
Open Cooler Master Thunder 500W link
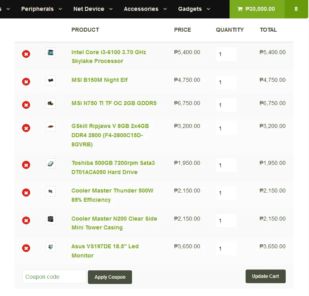[112, 195]
